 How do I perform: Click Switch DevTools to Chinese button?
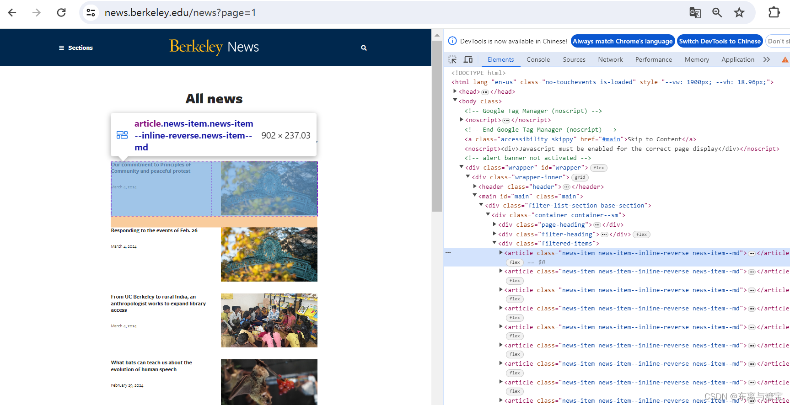pyautogui.click(x=720, y=41)
